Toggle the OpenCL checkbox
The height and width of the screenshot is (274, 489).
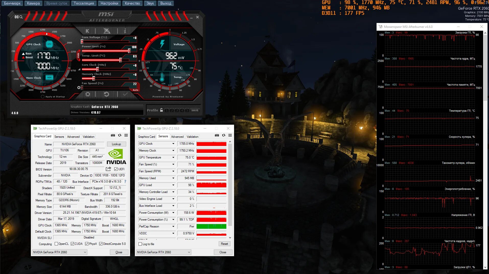[x=56, y=244]
